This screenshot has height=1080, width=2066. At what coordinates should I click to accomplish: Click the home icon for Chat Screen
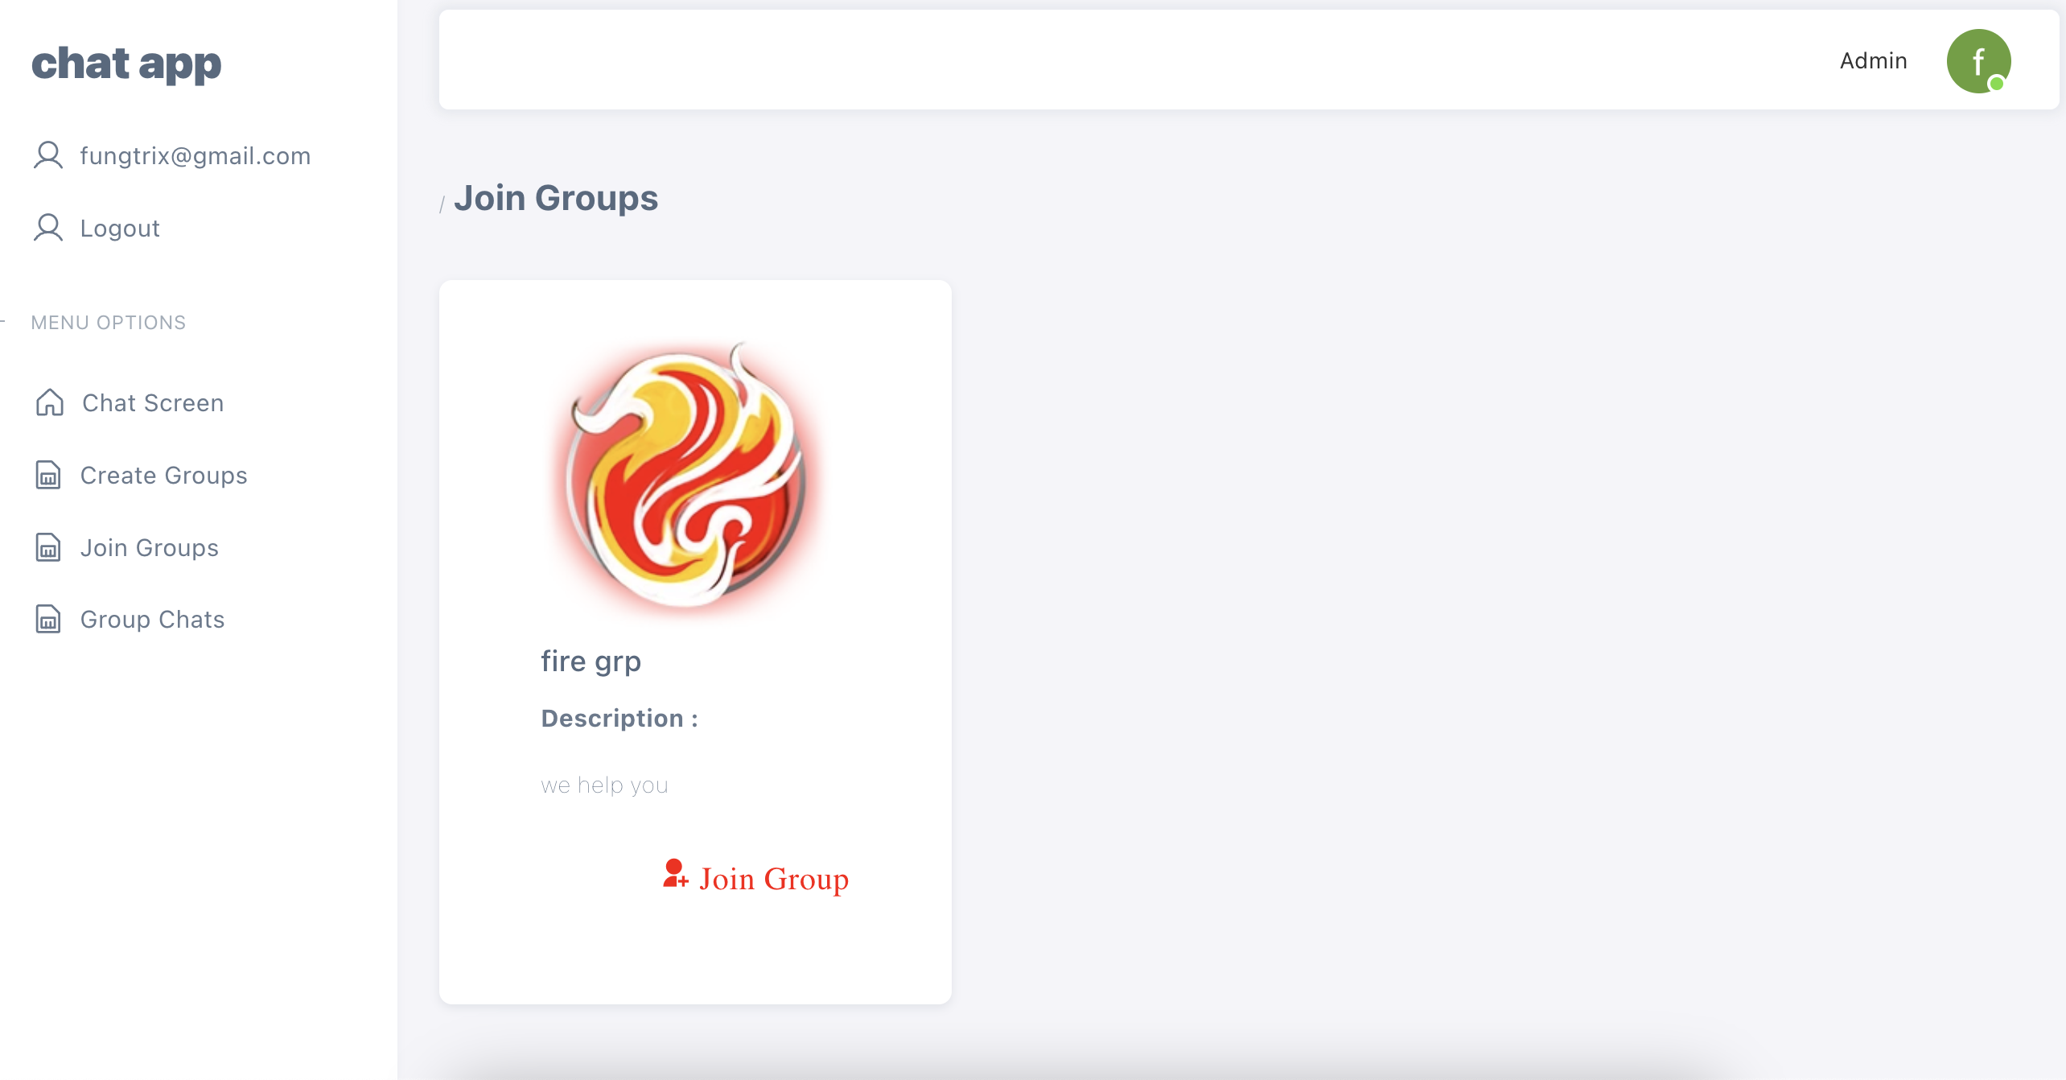[x=49, y=402]
